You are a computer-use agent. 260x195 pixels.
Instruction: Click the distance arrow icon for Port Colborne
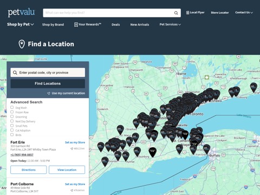pyautogui.click(x=71, y=191)
